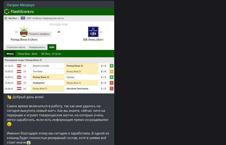The image size is (226, 145).
Task: Click green В badge for 2 : 1 match
Action: point(111,77)
